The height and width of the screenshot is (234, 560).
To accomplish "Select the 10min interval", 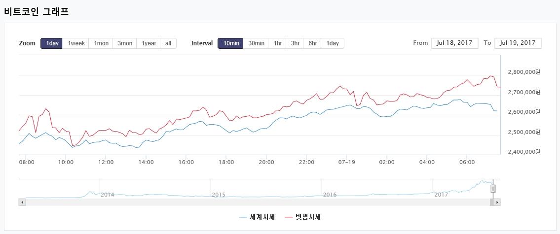I will (231, 43).
